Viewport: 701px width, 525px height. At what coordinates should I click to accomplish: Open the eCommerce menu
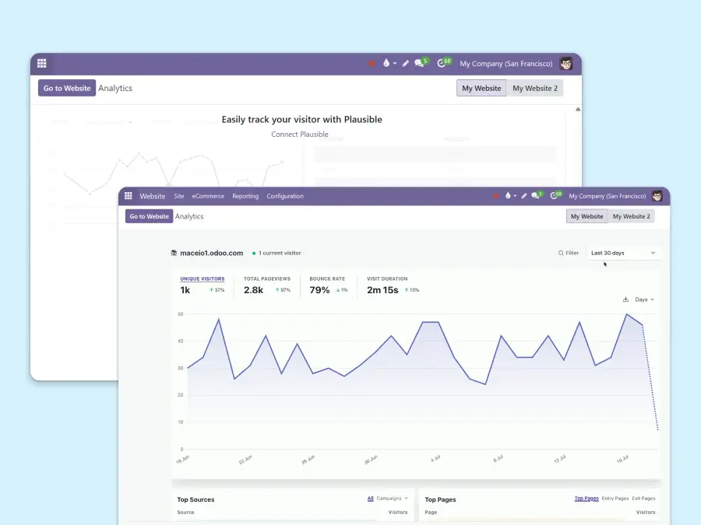click(208, 196)
